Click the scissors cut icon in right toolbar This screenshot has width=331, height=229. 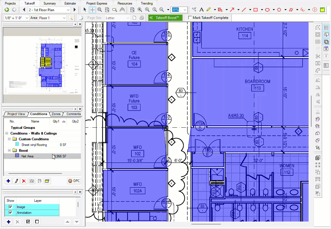[318, 56]
